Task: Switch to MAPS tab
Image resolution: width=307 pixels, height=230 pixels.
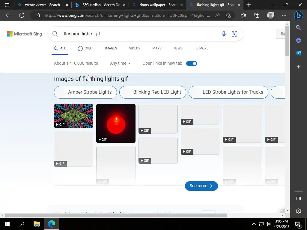Action: tap(157, 48)
